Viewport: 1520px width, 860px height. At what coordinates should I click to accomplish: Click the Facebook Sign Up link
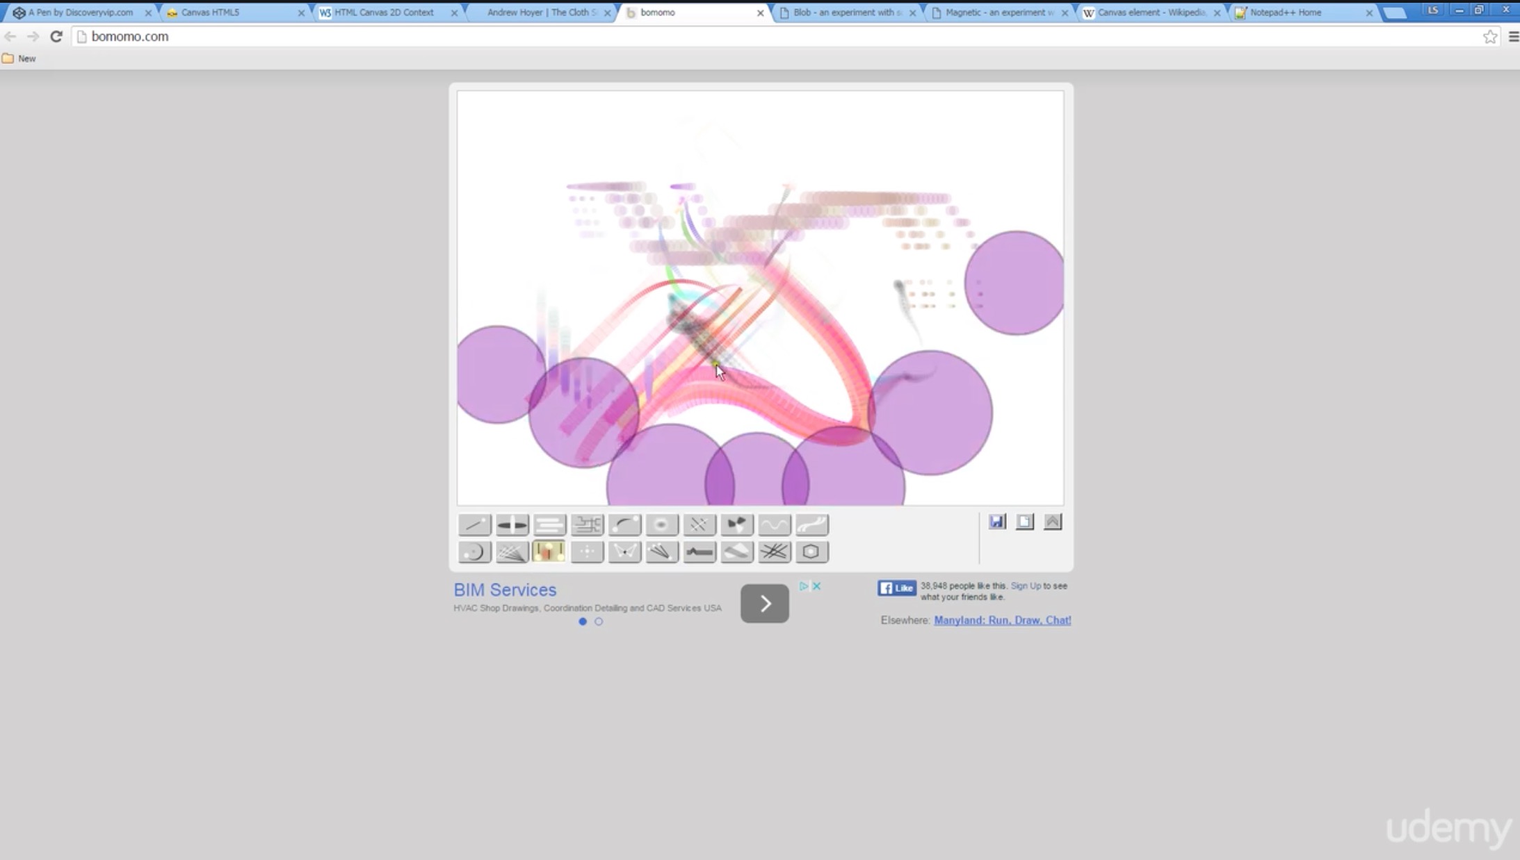1026,586
